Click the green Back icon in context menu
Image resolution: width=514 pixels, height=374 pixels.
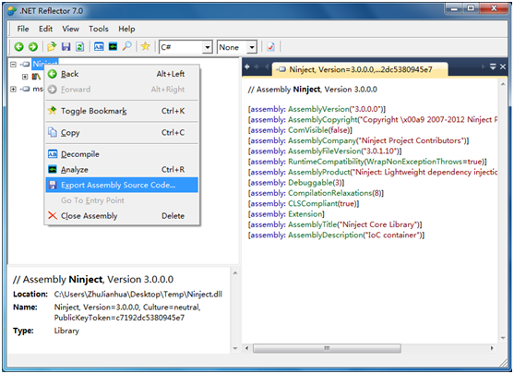53,74
